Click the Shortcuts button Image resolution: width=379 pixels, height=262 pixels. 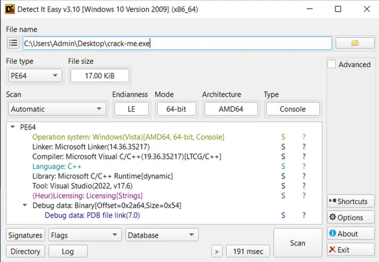(x=351, y=201)
